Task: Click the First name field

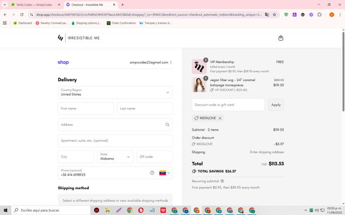Action: point(86,109)
